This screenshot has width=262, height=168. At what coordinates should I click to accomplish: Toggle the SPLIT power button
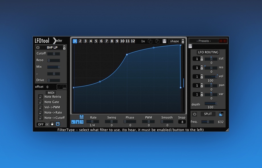tap(195, 114)
